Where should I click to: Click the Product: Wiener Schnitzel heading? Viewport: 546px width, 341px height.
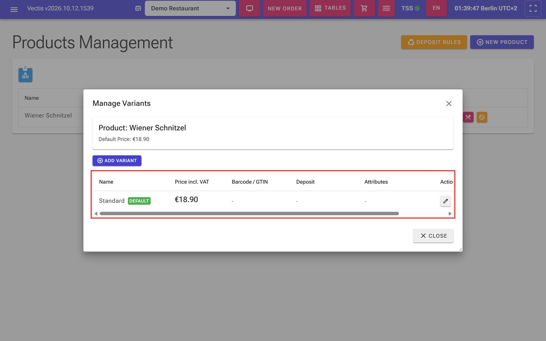coord(142,128)
